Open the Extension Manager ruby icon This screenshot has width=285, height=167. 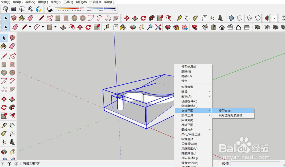[194, 27]
